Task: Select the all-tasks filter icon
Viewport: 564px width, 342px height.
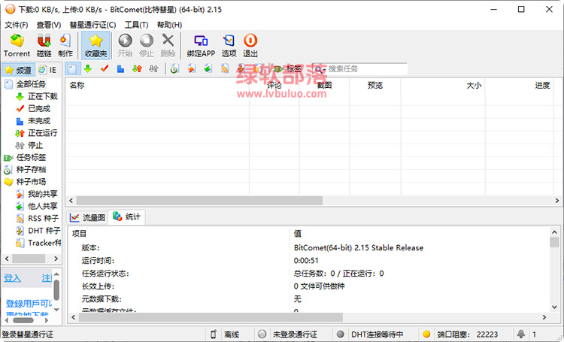Action: pos(72,68)
